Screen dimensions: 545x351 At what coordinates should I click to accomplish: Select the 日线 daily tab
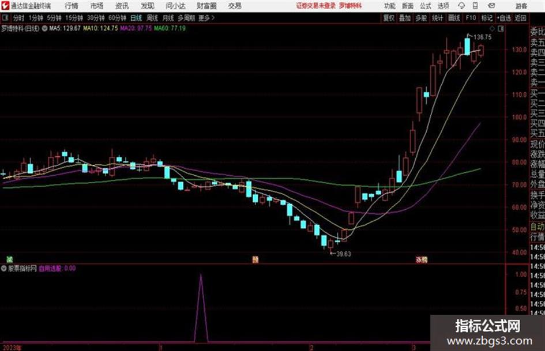pyautogui.click(x=136, y=18)
